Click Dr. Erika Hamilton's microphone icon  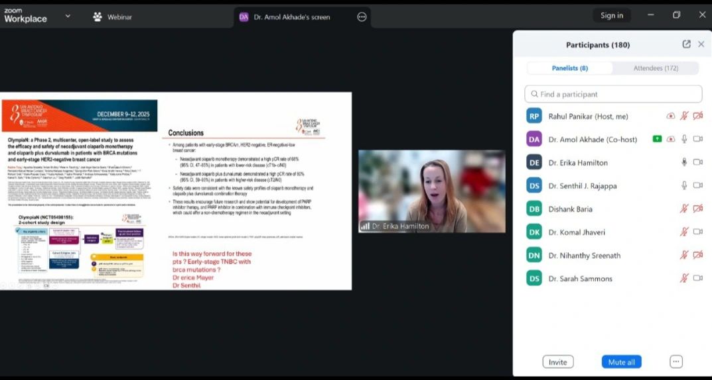tap(684, 162)
